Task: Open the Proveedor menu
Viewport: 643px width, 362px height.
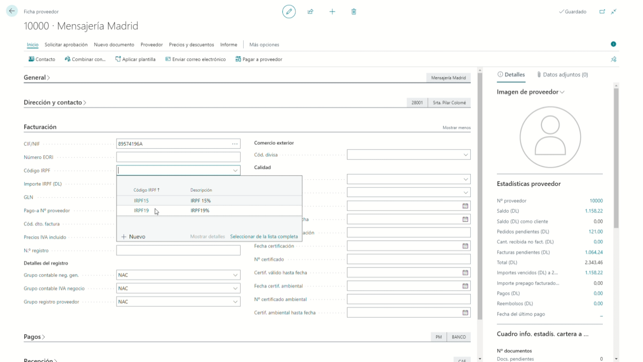Action: (x=152, y=45)
